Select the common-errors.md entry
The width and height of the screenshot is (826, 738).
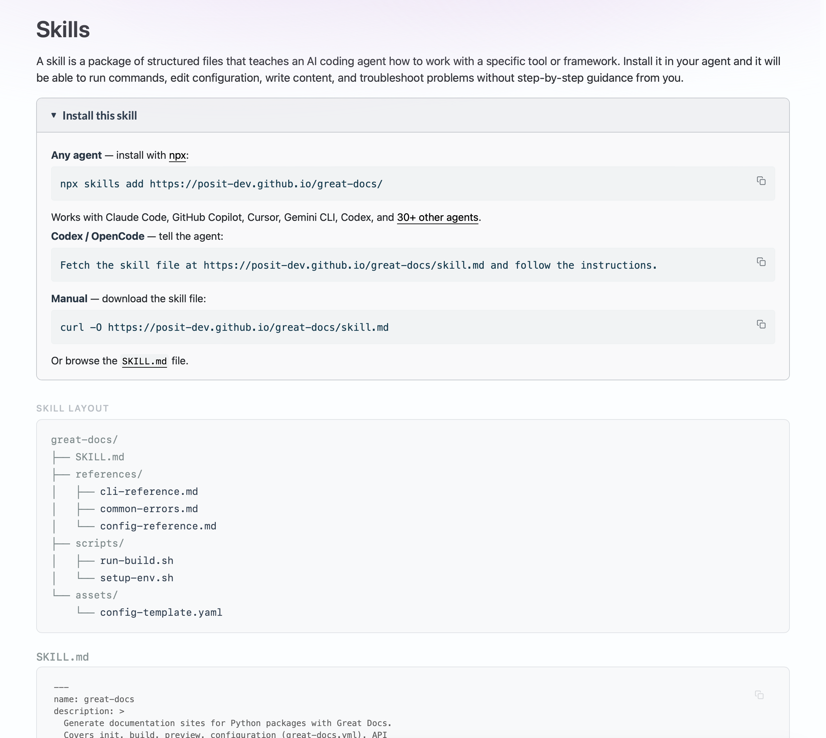pos(149,508)
